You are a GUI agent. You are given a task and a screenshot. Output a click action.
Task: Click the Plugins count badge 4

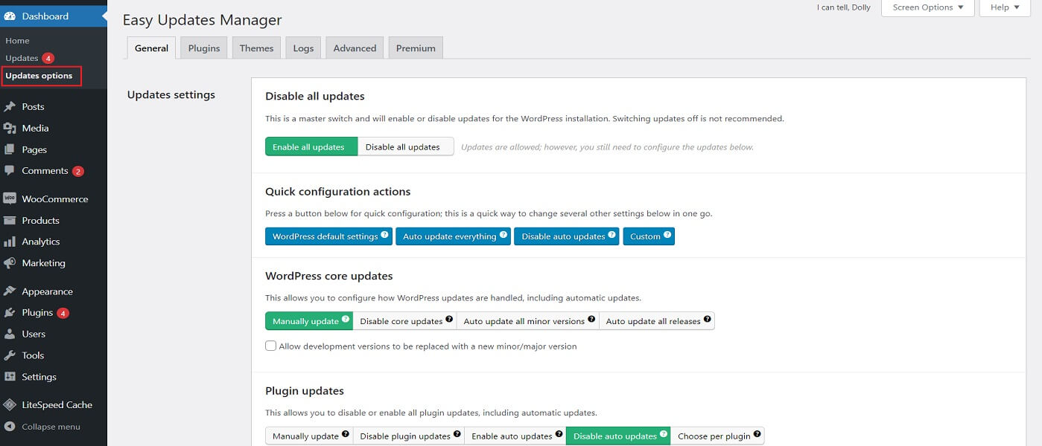(63, 313)
